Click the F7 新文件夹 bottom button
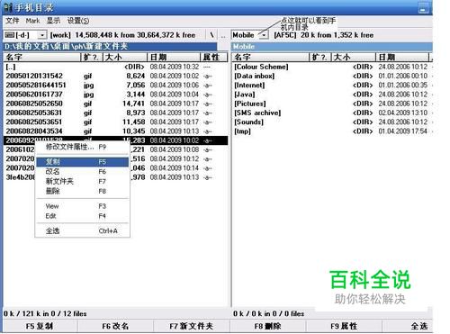The width and height of the screenshot is (450, 334). click(192, 326)
